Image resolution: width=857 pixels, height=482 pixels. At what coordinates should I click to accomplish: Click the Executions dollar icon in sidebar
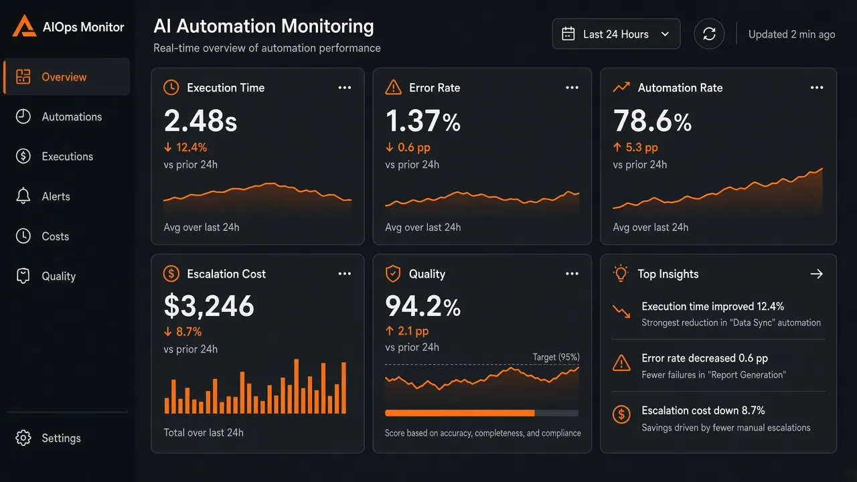[23, 156]
